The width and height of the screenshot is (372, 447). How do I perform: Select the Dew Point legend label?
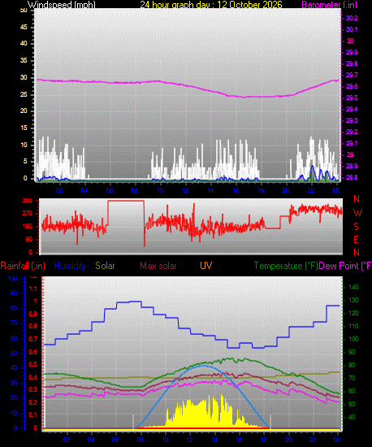345,266
